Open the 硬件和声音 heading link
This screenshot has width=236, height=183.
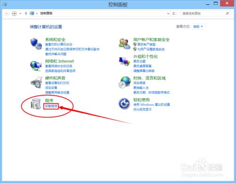coord(55,78)
